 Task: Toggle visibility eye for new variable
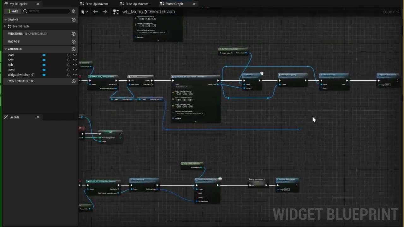point(75,60)
